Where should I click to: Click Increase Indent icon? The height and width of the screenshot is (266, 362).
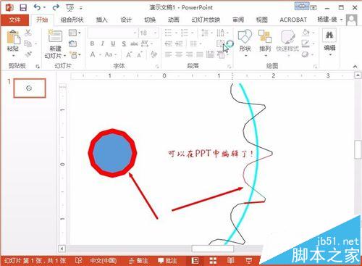[x=179, y=43]
